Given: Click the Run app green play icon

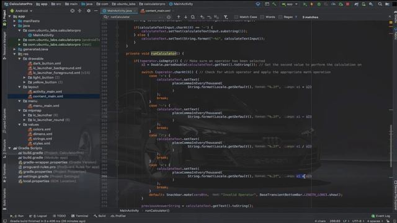Looking at the screenshot, I should [x=305, y=4].
